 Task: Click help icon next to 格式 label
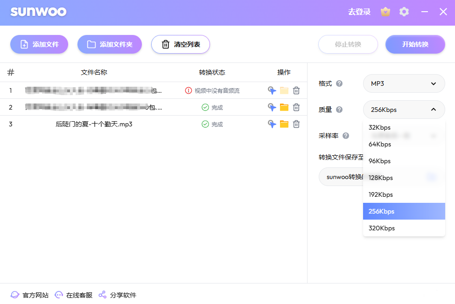pyautogui.click(x=339, y=83)
